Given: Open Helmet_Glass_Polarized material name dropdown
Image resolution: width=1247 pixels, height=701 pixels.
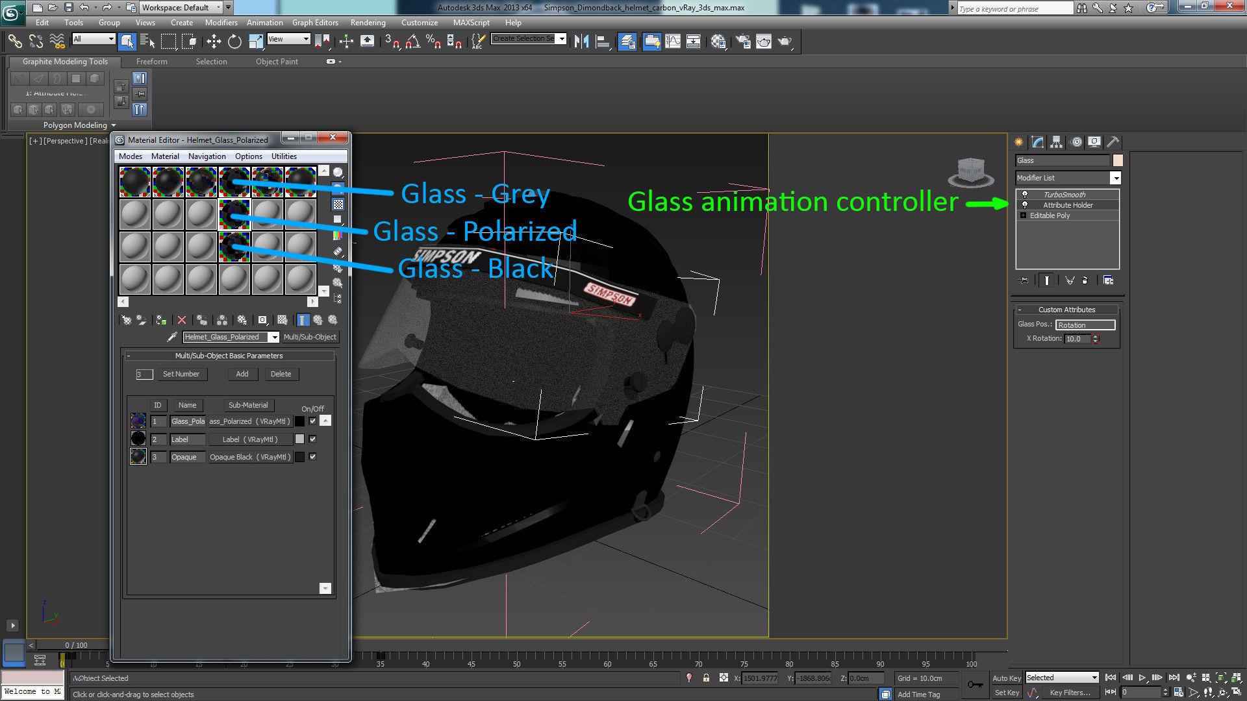Looking at the screenshot, I should tap(275, 338).
